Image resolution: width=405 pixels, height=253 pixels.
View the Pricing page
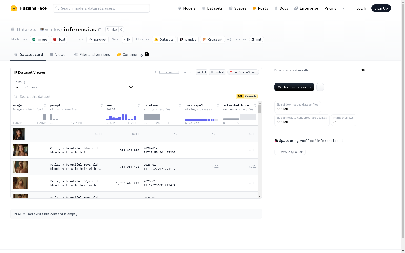330,8
